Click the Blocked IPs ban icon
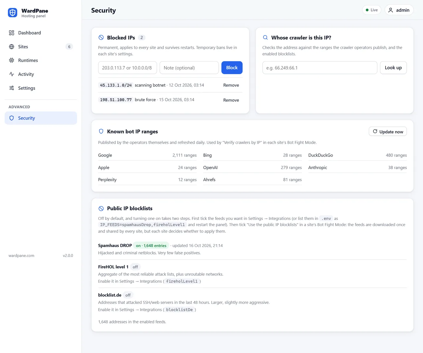Screen dimensions: 423x353 click(101, 37)
